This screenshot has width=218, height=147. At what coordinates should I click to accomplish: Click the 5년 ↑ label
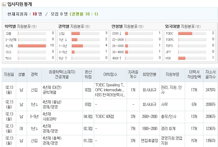click(63, 58)
